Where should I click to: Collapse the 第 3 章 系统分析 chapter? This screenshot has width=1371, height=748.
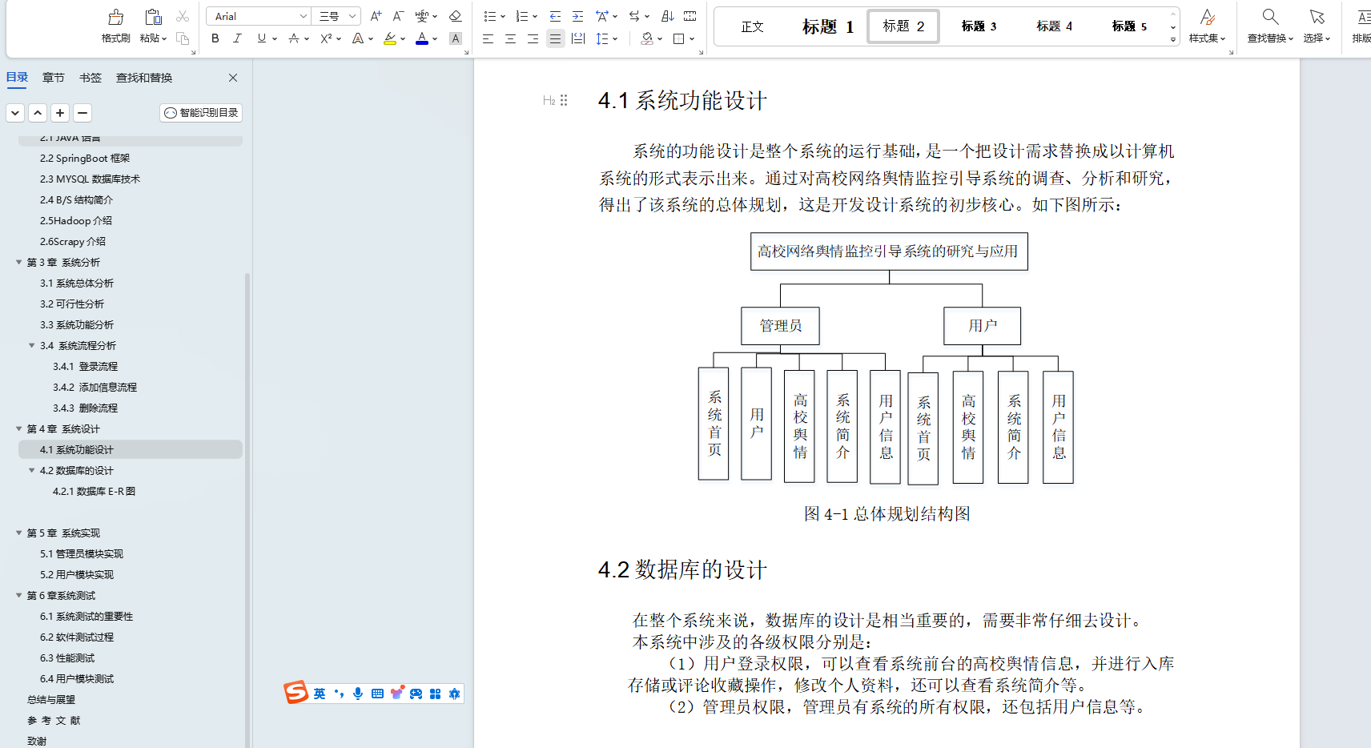pos(19,262)
